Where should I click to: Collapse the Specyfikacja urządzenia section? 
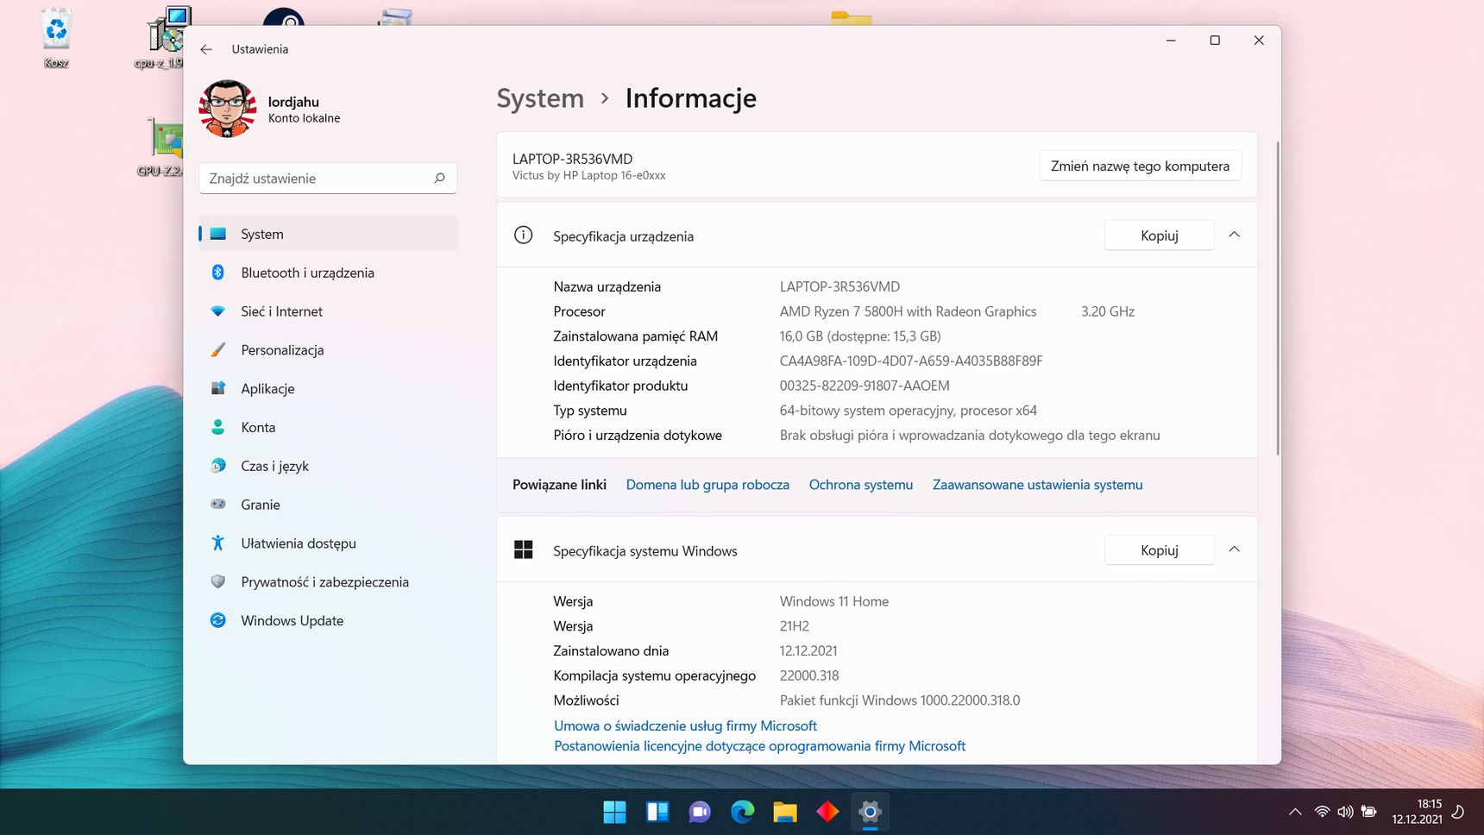click(1234, 235)
